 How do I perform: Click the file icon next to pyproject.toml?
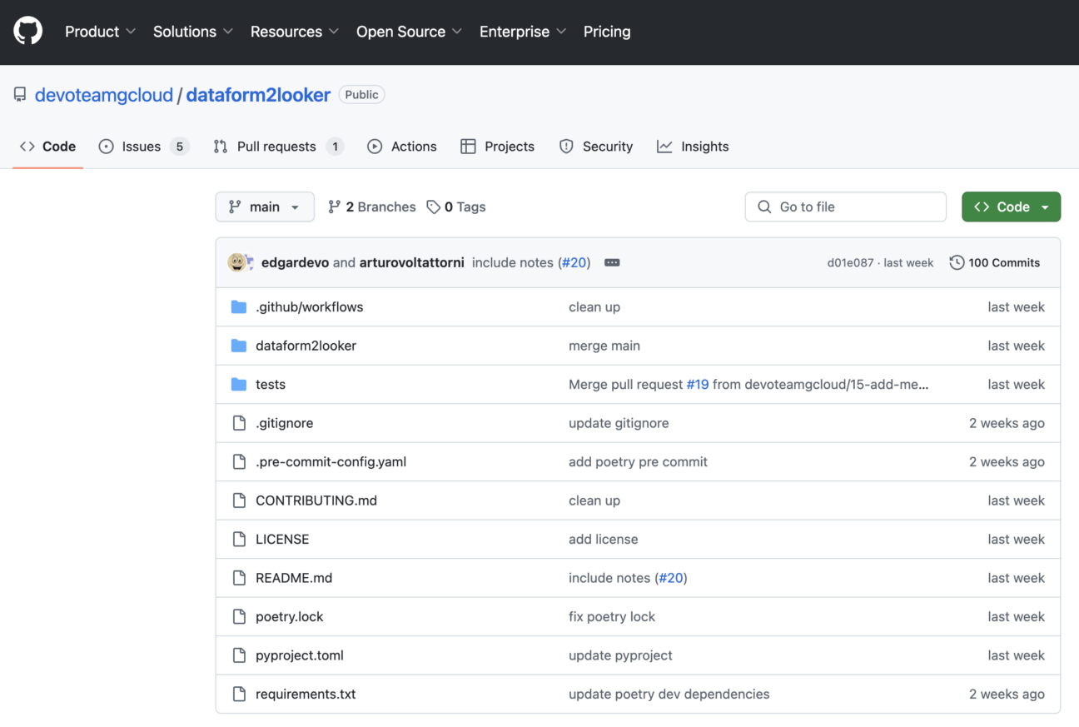(x=239, y=655)
